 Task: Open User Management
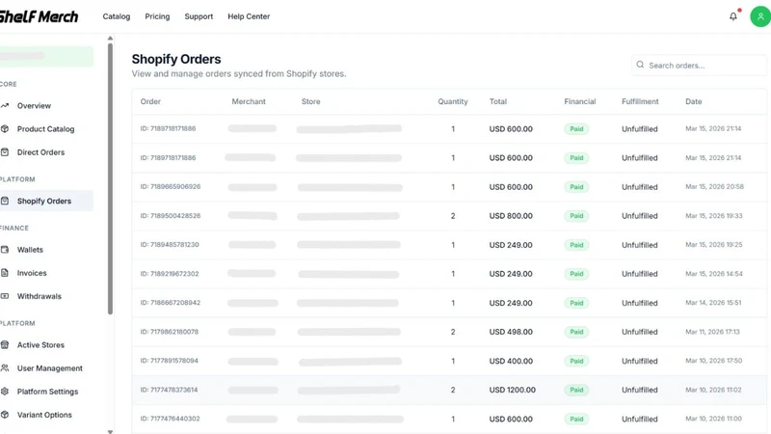coord(50,368)
